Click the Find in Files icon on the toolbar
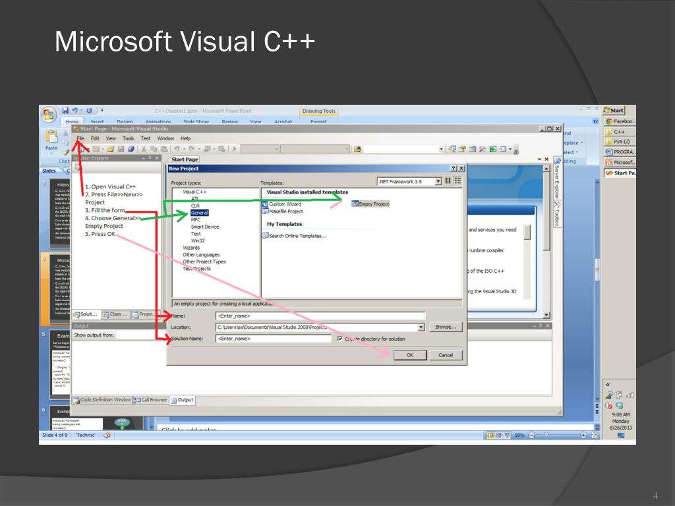The image size is (675, 506). point(357,149)
